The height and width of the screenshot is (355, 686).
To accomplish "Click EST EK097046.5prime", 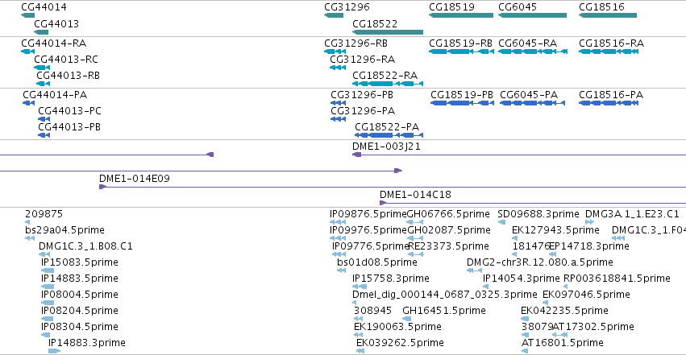I will pos(545,303).
